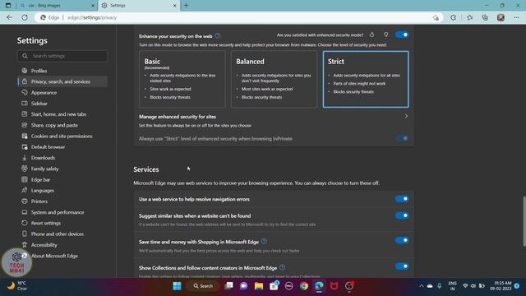
Task: Open taskbar Search box
Action: point(203,286)
